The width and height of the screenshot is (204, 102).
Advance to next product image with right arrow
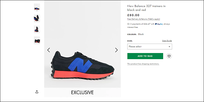tap(116, 50)
